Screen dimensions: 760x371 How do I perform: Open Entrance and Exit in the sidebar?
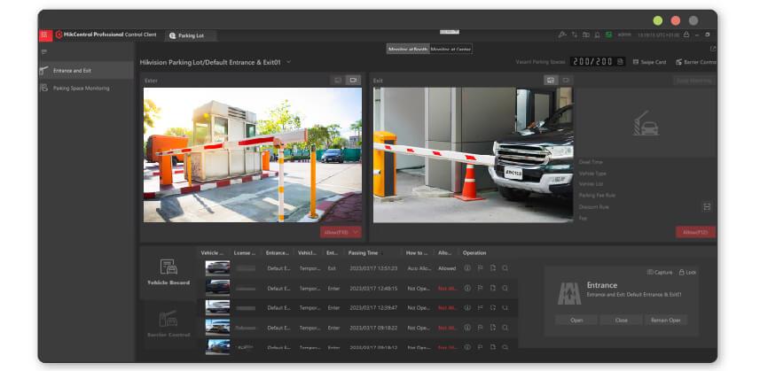[x=86, y=71]
